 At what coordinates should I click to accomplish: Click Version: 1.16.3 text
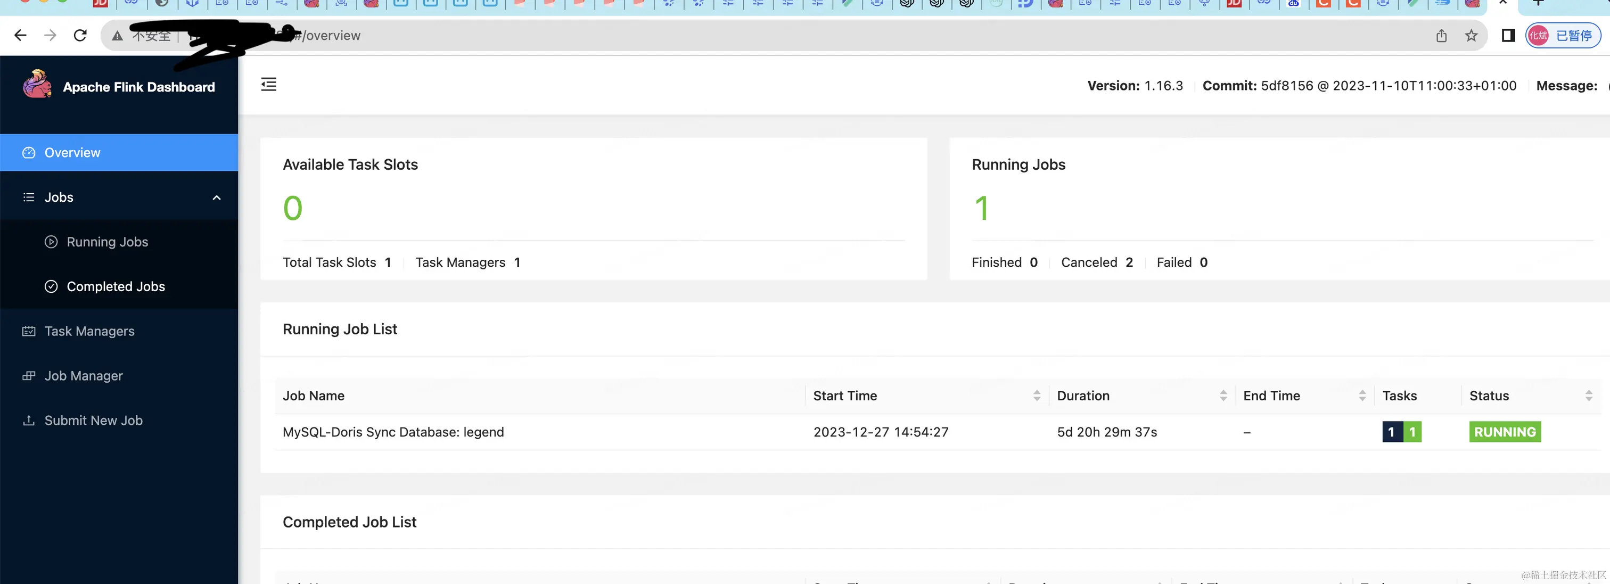[x=1135, y=86]
